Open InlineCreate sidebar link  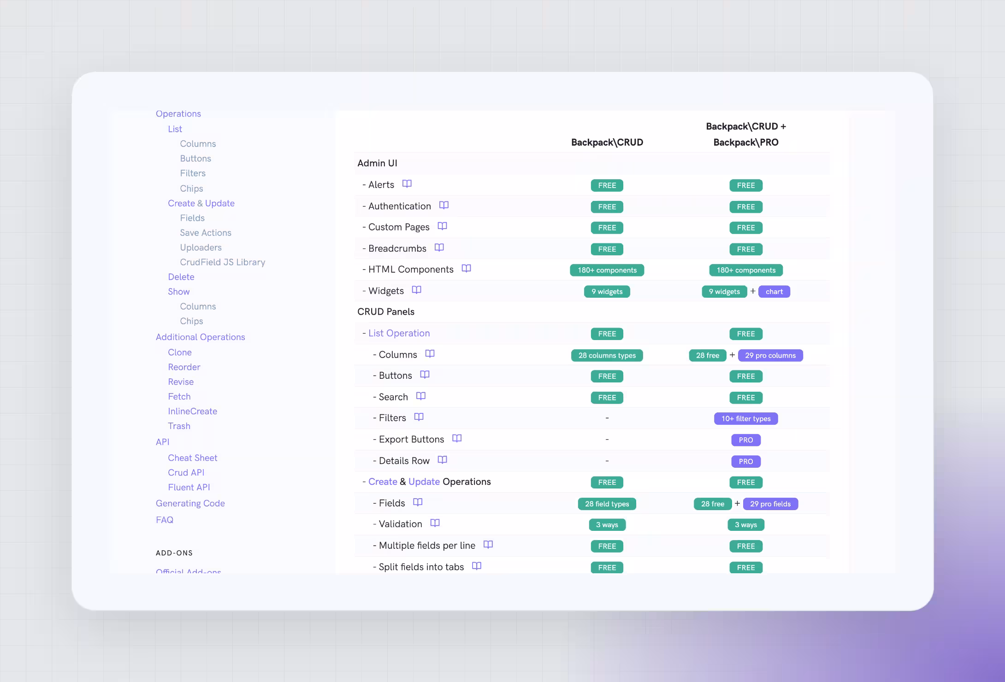coord(193,412)
